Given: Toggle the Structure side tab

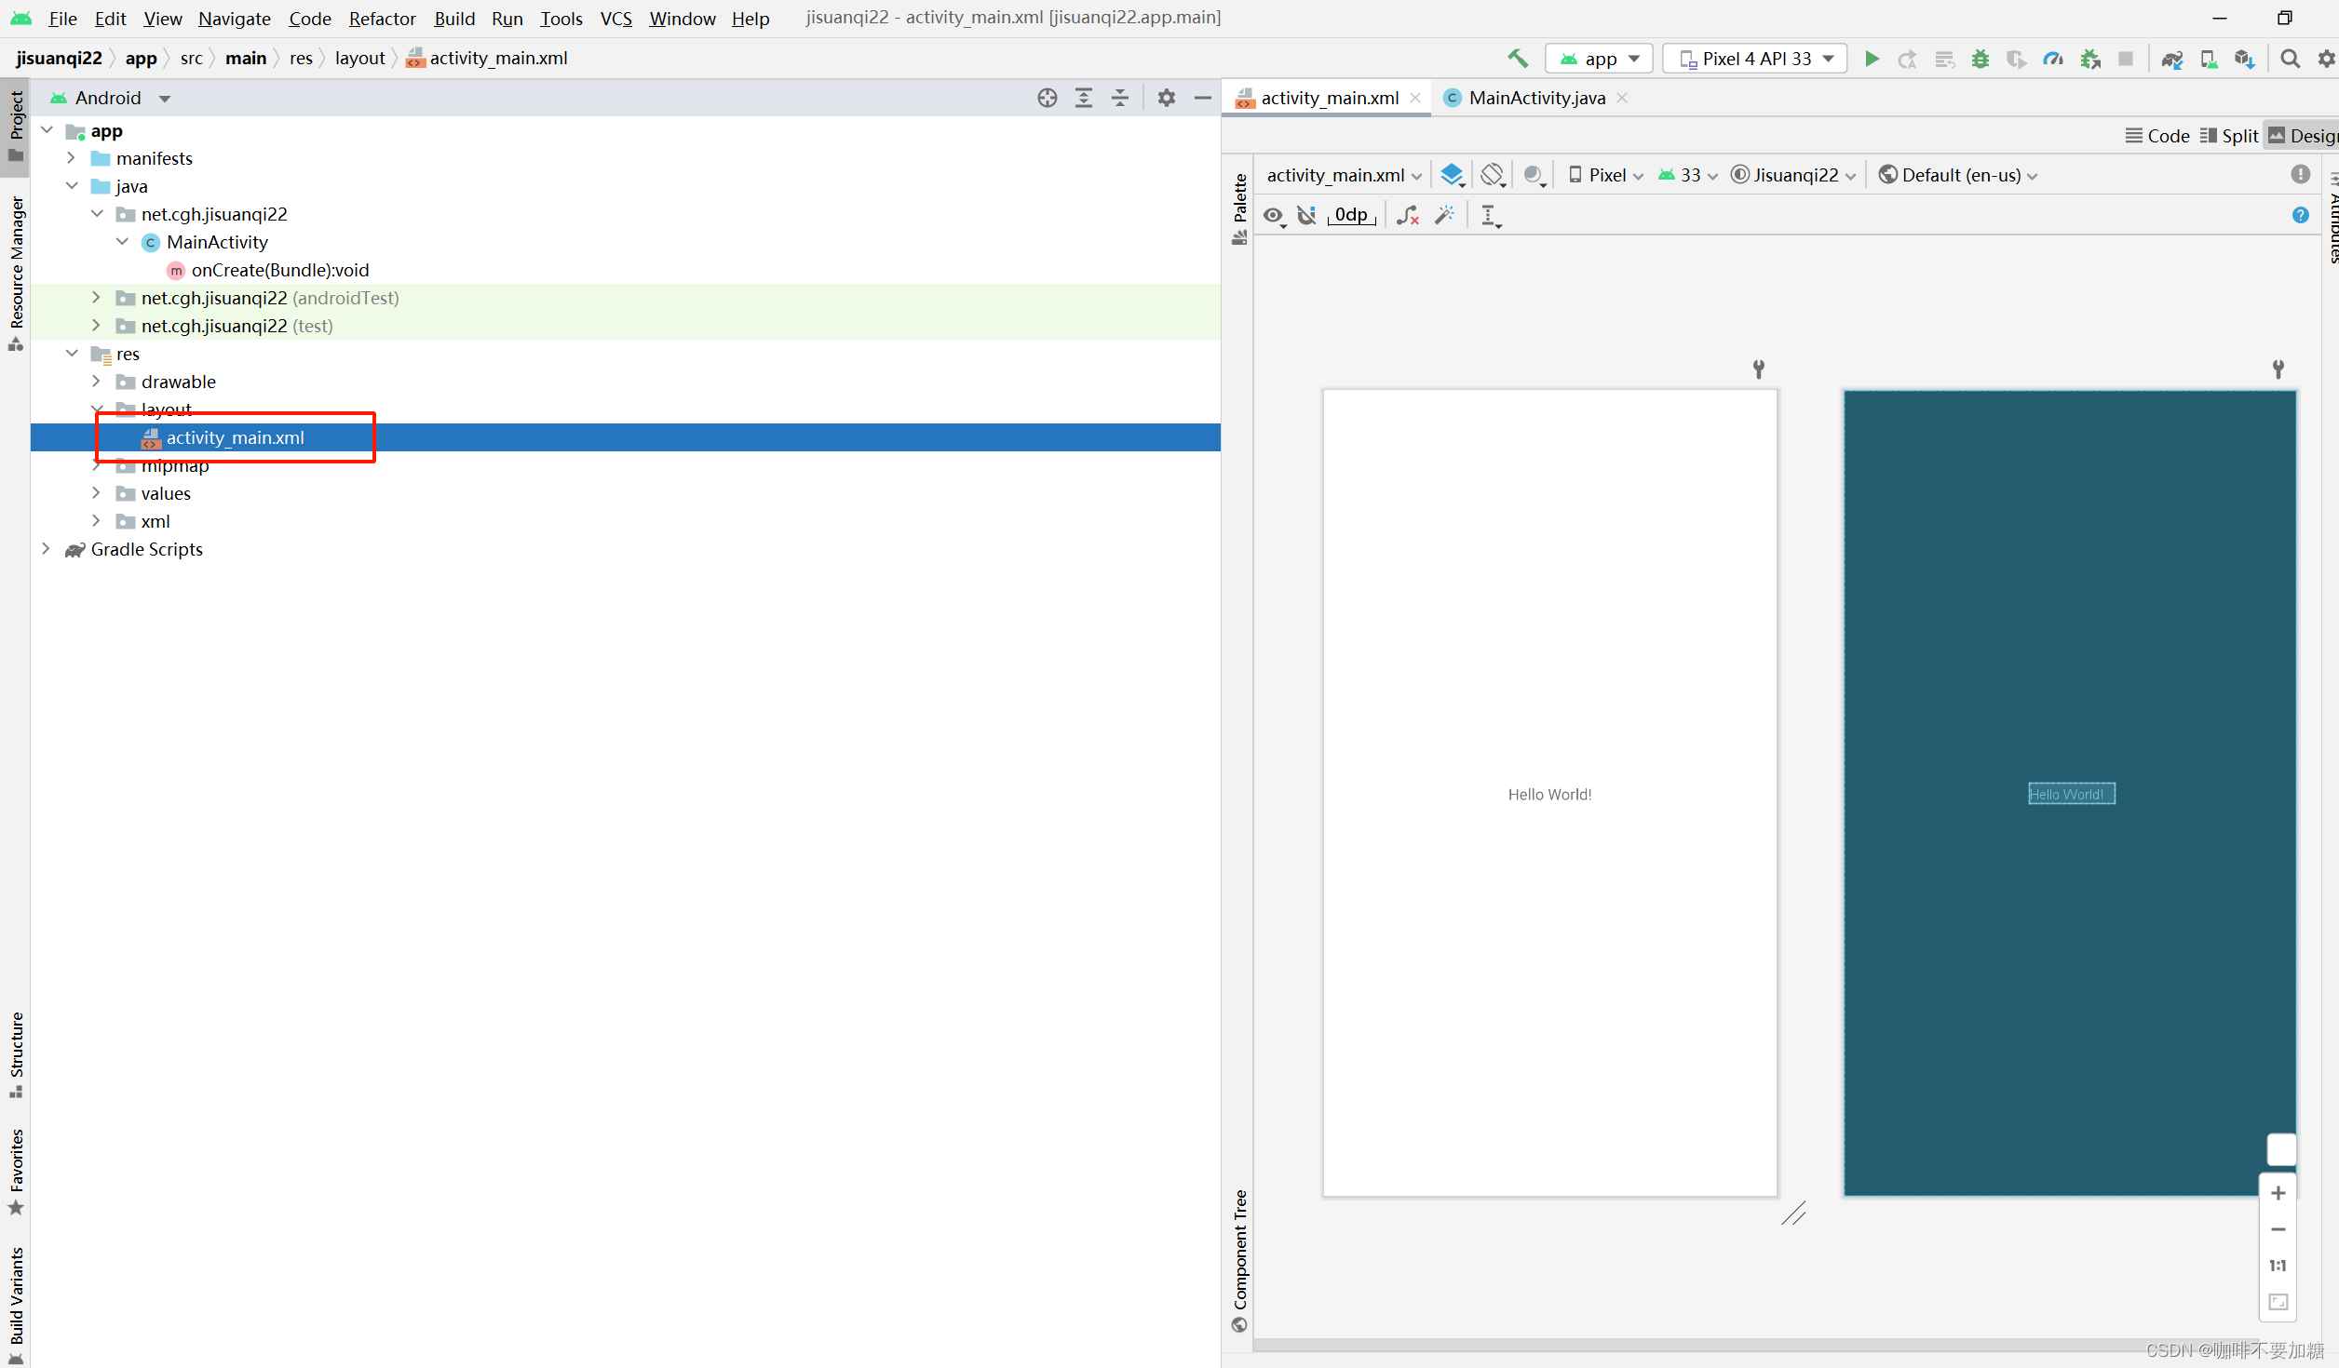Looking at the screenshot, I should [x=16, y=1053].
